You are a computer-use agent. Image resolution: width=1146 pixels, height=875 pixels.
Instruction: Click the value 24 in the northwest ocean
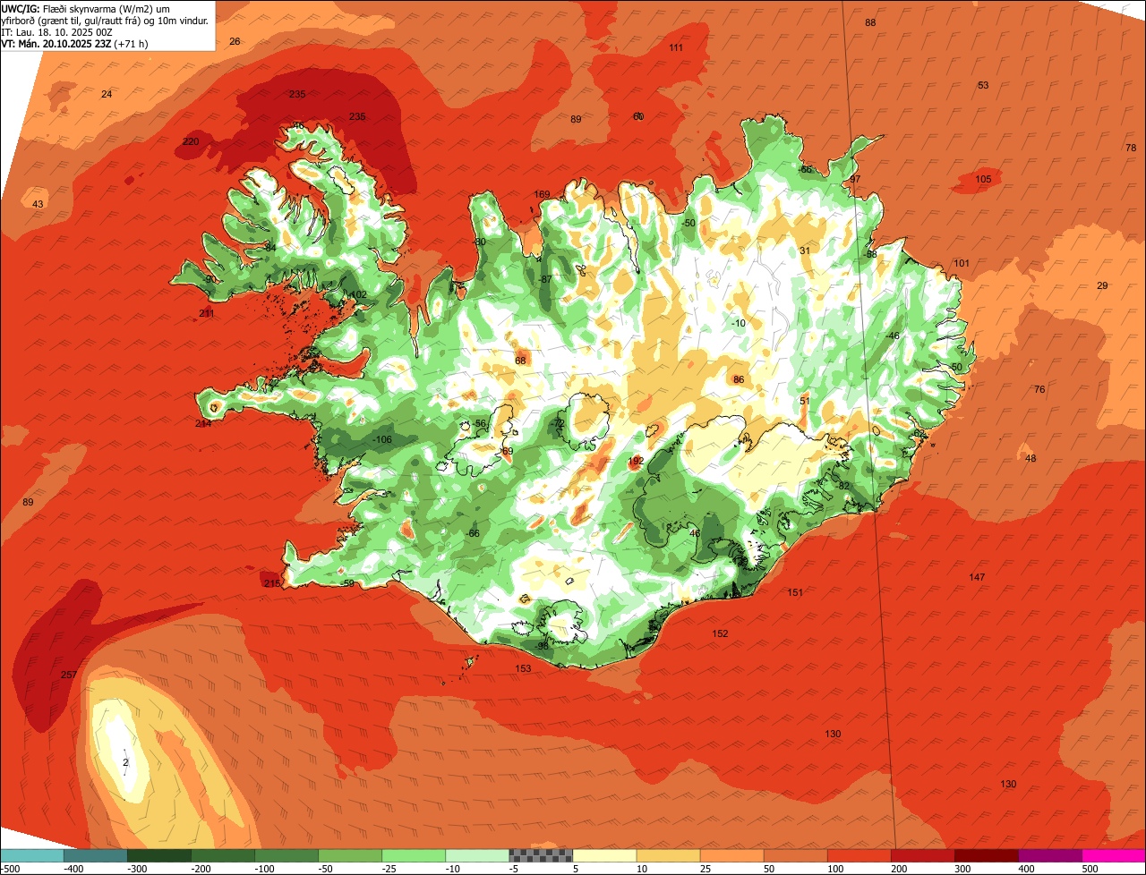(x=107, y=94)
